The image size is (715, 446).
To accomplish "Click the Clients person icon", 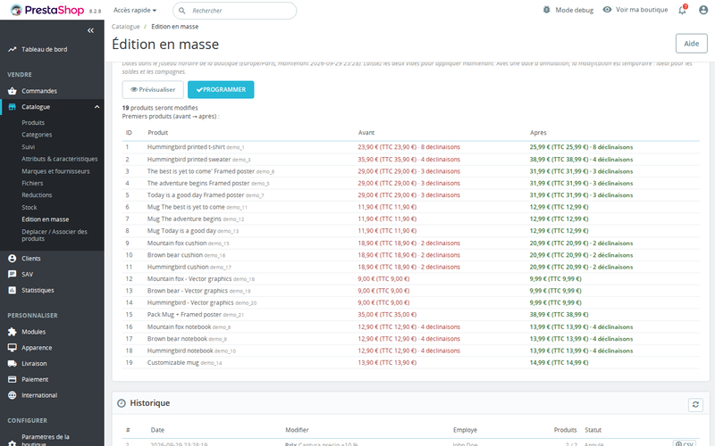I will point(13,259).
